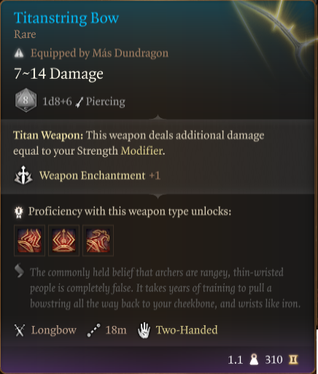Click the d8 damage die icon
The width and height of the screenshot is (318, 374).
26,101
